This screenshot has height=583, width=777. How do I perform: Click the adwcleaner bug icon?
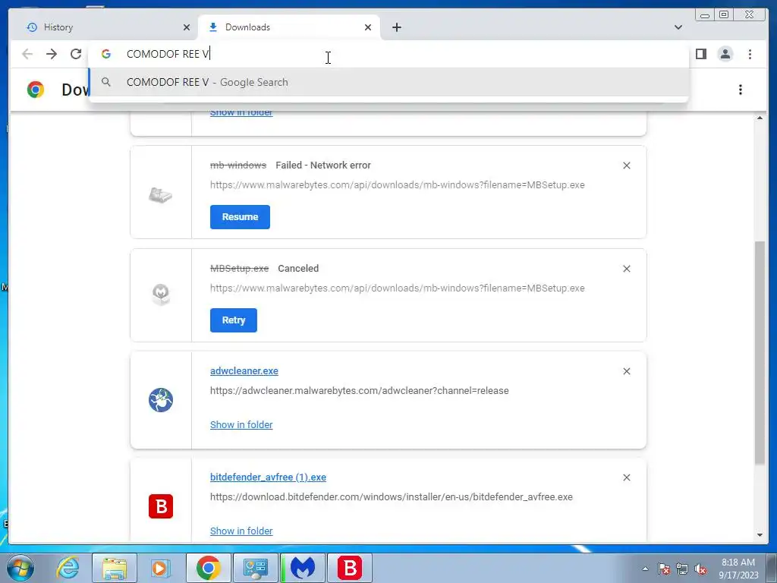161,400
